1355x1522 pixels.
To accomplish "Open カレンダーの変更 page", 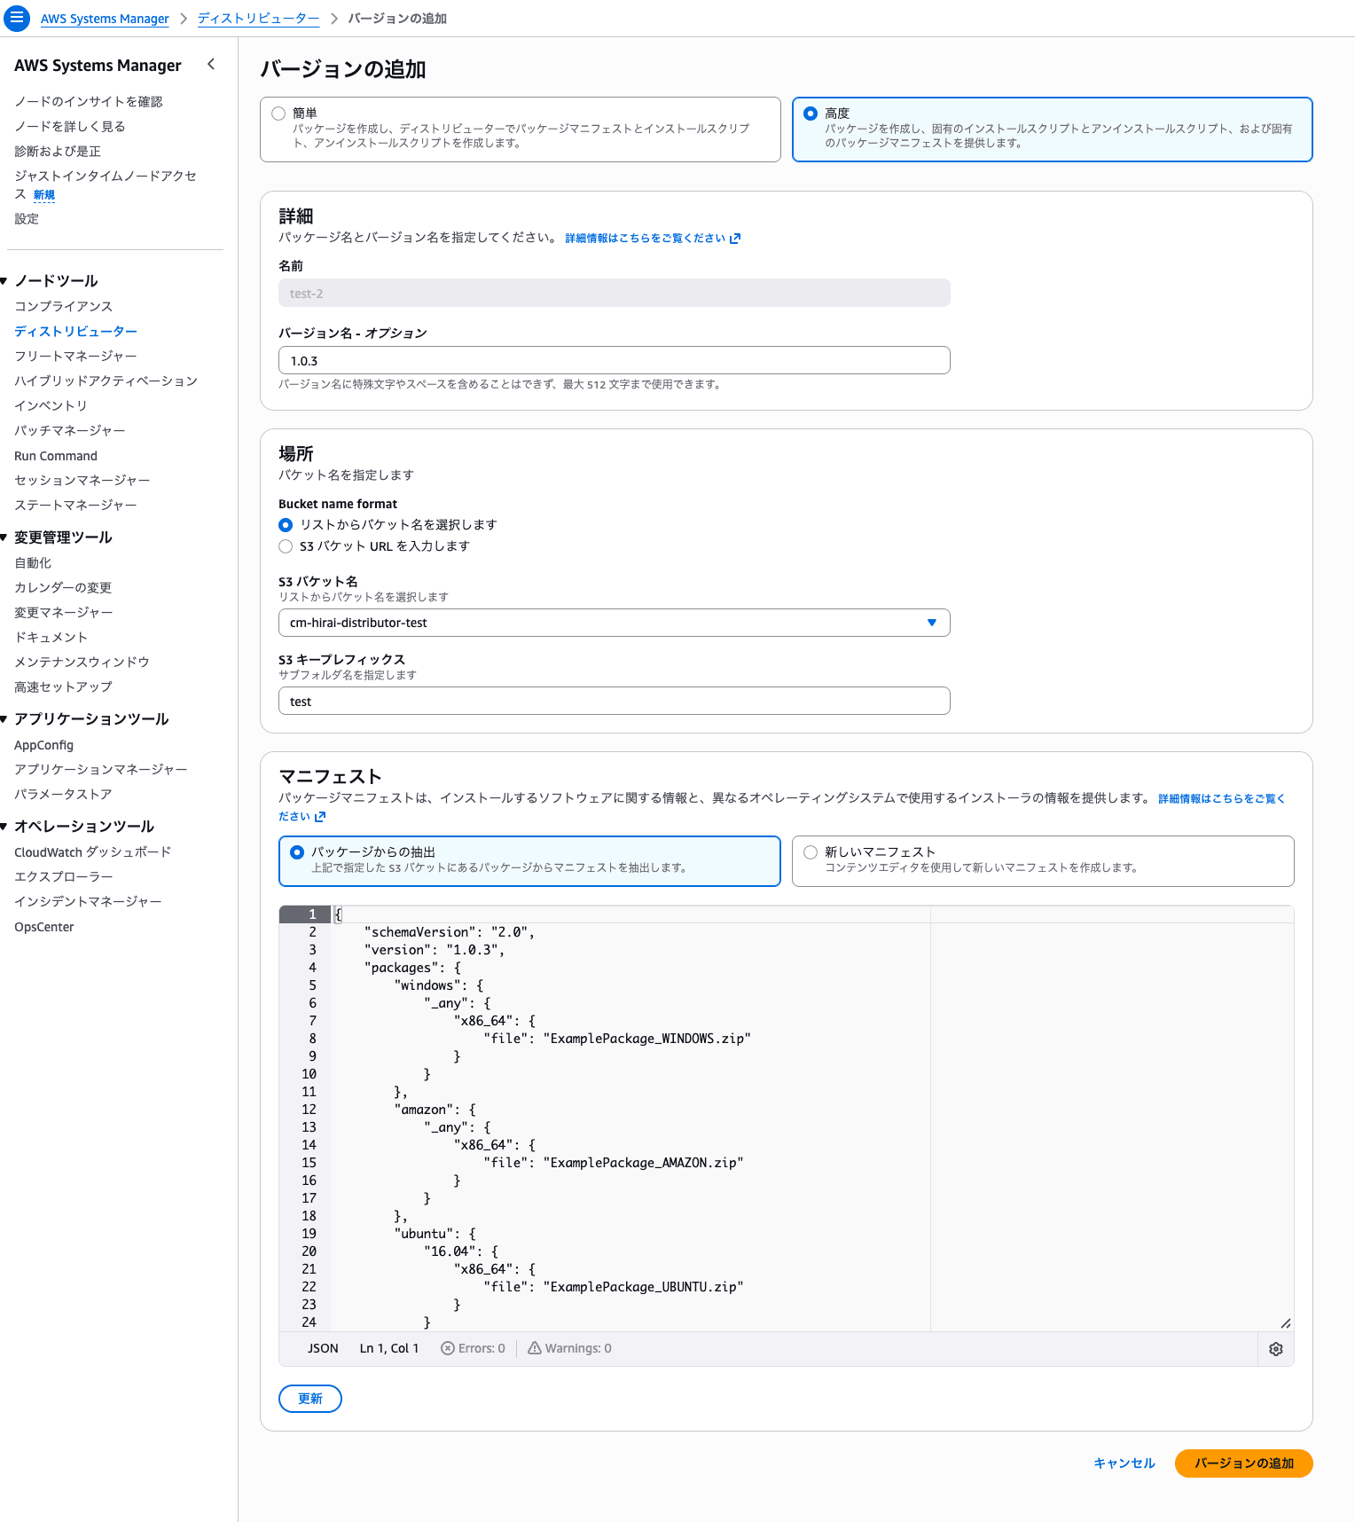I will [x=63, y=588].
